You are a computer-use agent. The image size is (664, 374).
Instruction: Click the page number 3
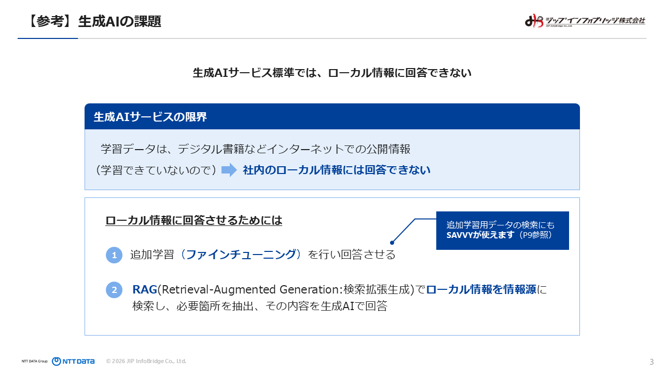pyautogui.click(x=652, y=362)
